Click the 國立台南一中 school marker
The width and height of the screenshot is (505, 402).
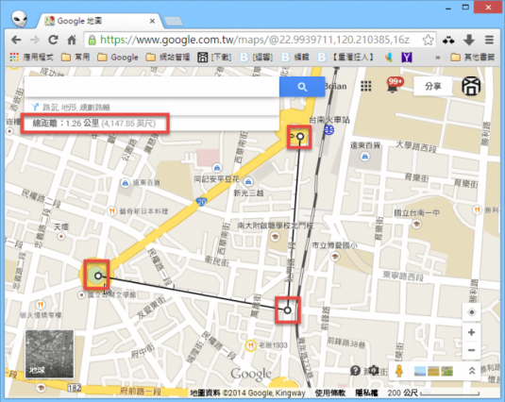(416, 224)
